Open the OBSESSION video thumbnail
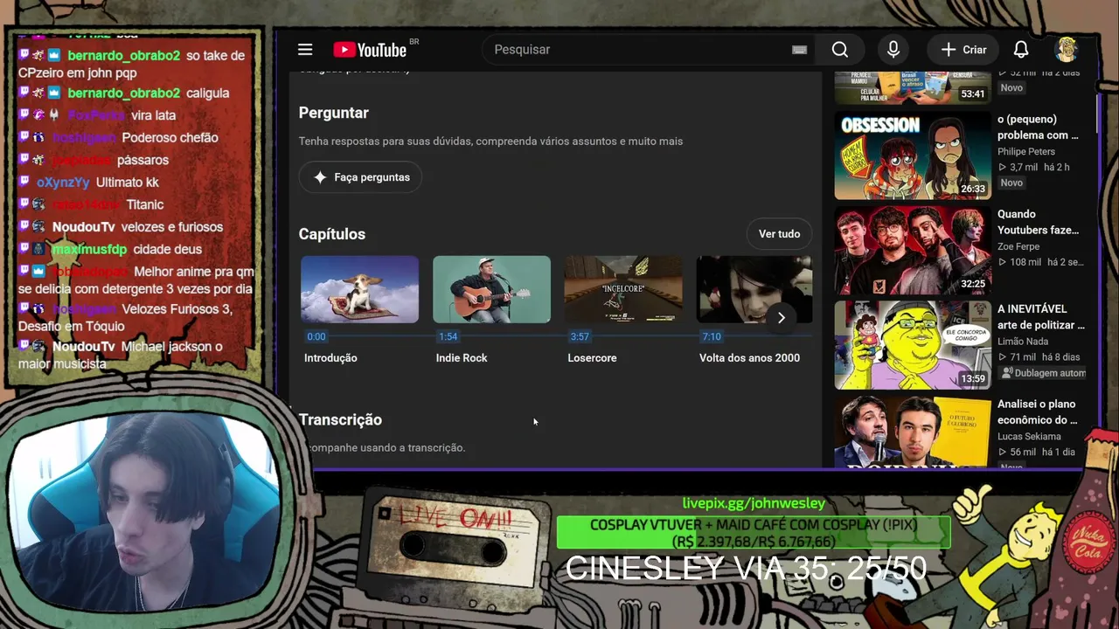 tap(913, 156)
